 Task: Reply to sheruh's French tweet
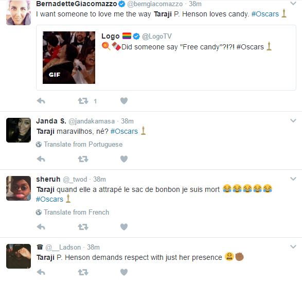[x=41, y=227]
